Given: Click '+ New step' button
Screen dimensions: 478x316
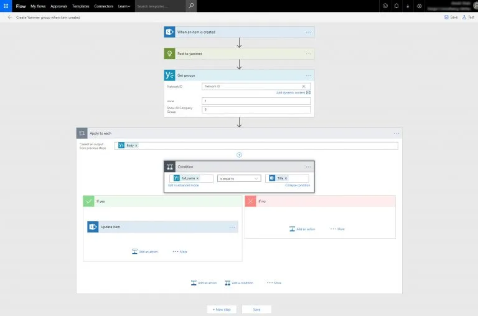Looking at the screenshot, I should click(222, 309).
